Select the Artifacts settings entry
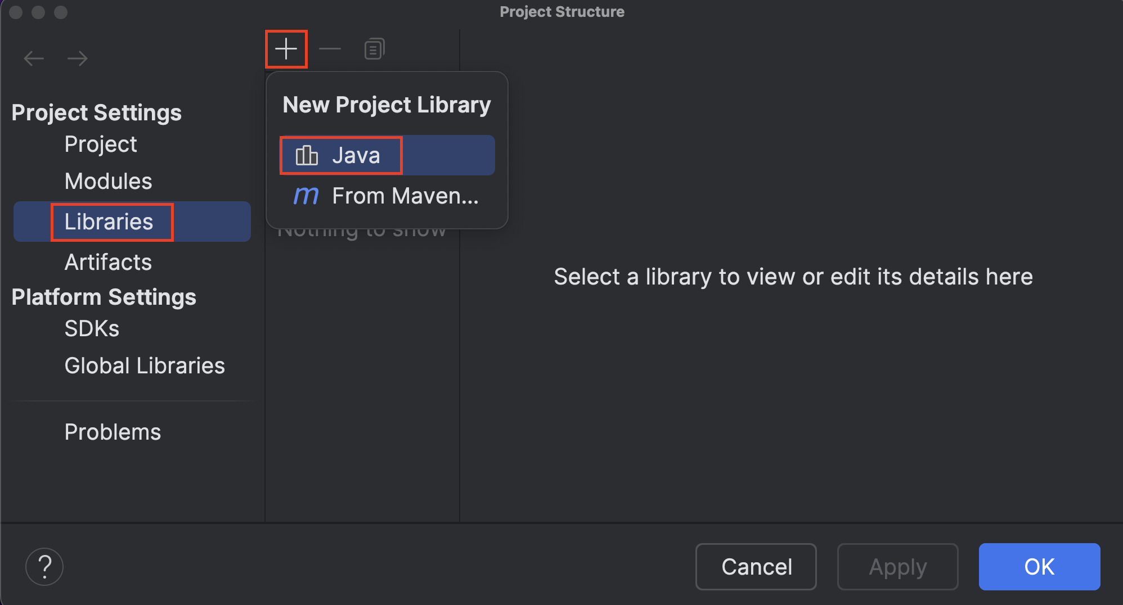 click(x=108, y=261)
